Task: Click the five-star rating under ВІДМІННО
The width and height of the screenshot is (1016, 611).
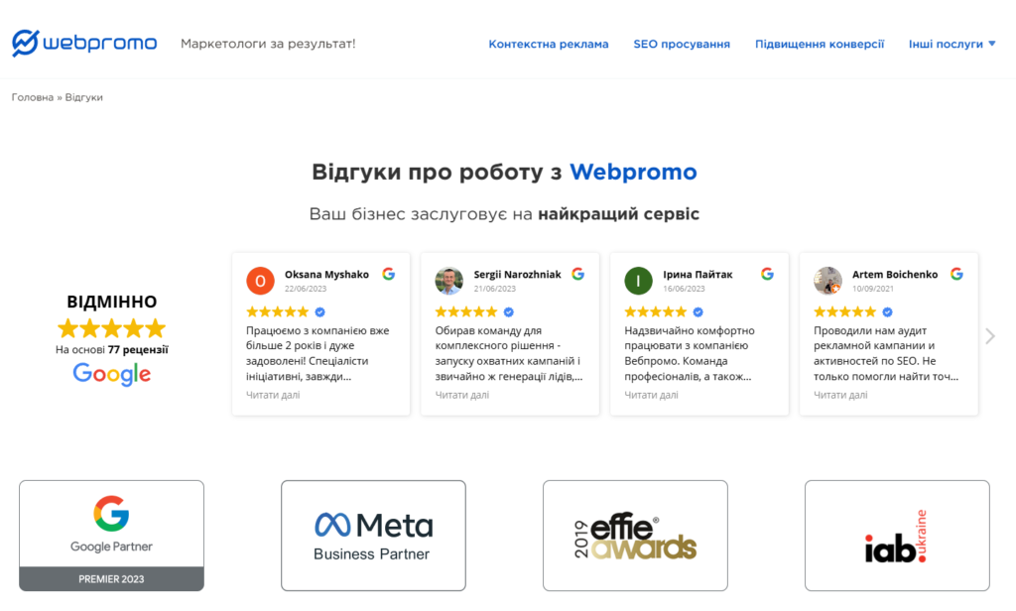Action: [111, 327]
